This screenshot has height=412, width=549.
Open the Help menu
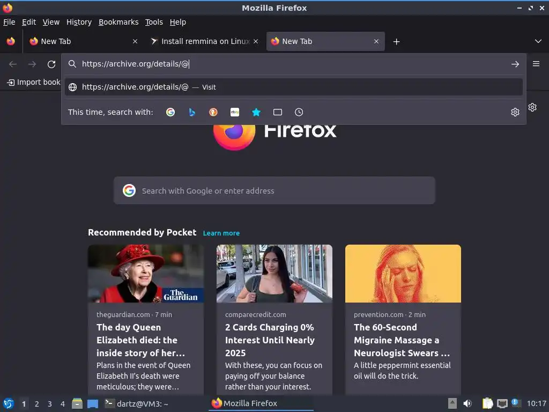(x=178, y=22)
